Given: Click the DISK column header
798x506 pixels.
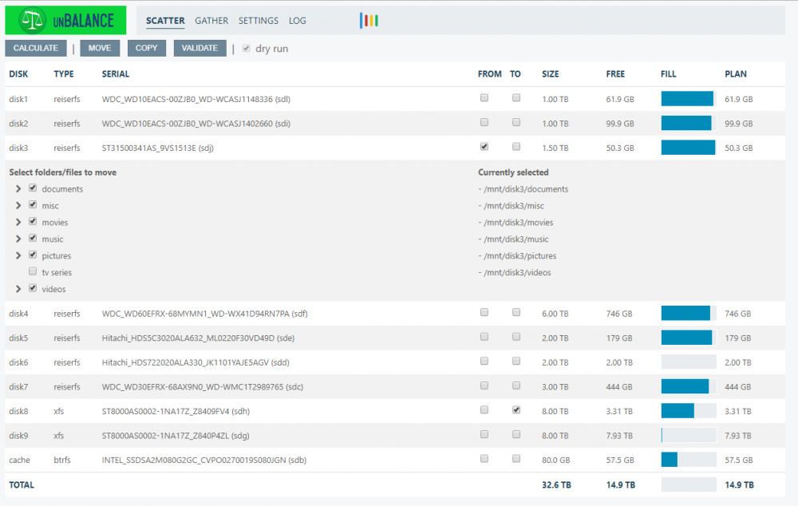Looking at the screenshot, I should (18, 73).
